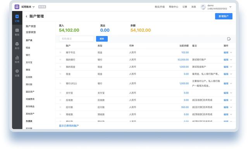Click 编辑 for the 银行(对公) row
The width and height of the screenshot is (248, 149).
[226, 84]
